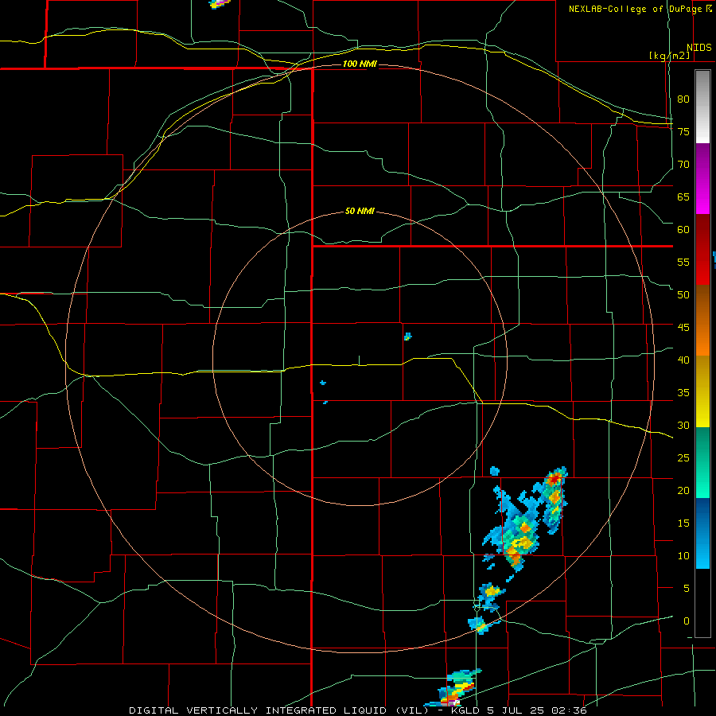
Task: Click the 20 value on the color scale
Action: (x=683, y=490)
